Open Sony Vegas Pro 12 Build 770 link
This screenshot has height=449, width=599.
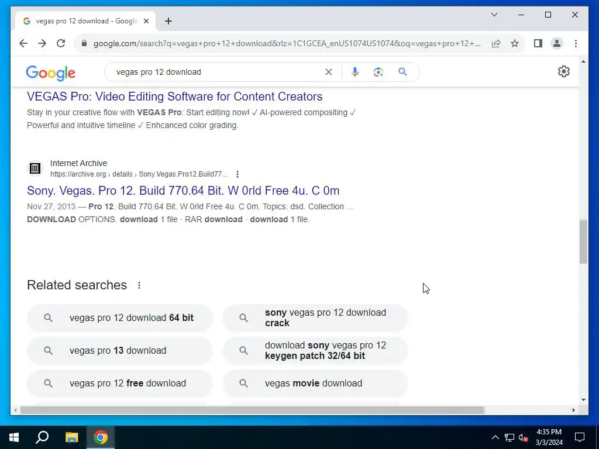click(183, 191)
